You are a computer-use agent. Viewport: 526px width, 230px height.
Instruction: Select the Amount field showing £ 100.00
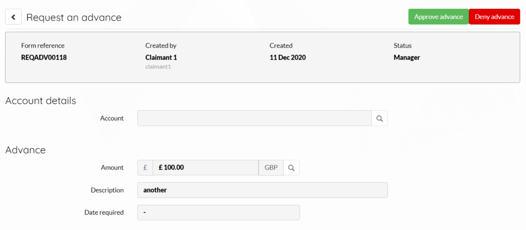tap(205, 168)
